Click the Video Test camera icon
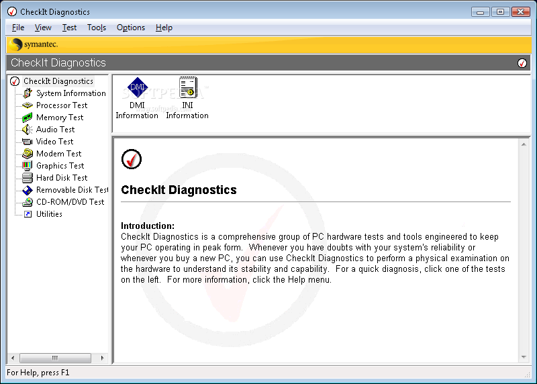This screenshot has height=384, width=537. click(x=28, y=142)
